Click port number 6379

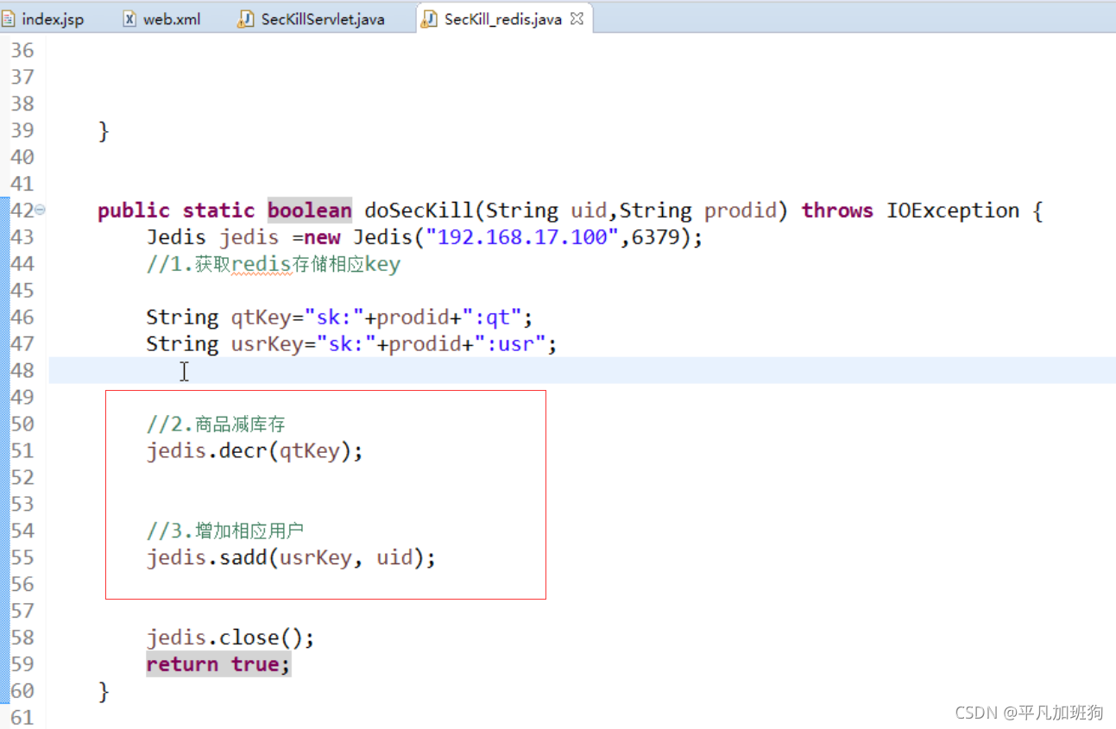tap(656, 237)
